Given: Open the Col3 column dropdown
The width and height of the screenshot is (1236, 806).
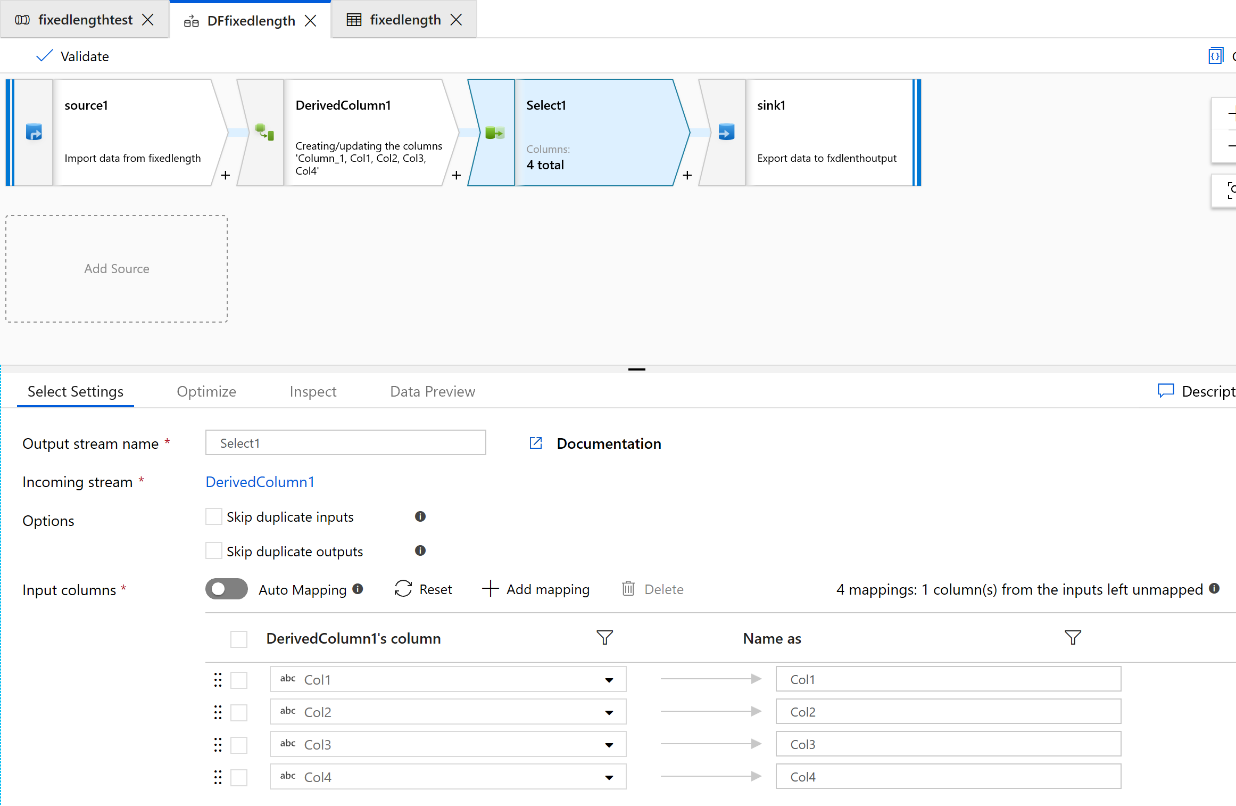Looking at the screenshot, I should coord(609,745).
